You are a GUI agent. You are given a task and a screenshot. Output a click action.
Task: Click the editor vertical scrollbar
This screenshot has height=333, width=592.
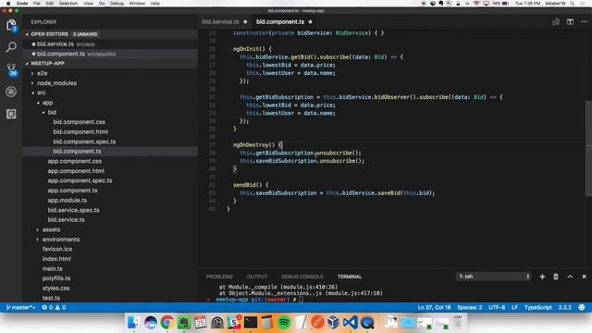point(588,148)
